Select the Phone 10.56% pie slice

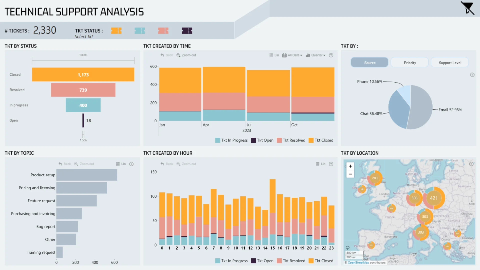[405, 94]
